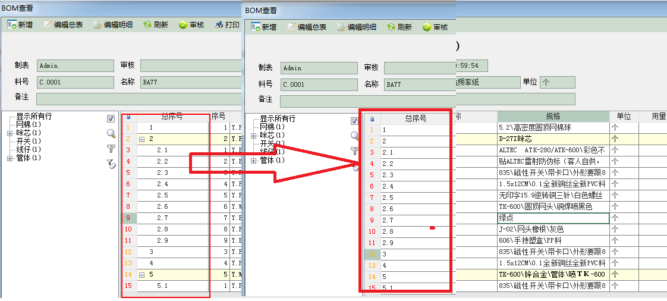Click 编辑总表 in right BOM window toolbar
The width and height of the screenshot is (667, 301).
[307, 27]
